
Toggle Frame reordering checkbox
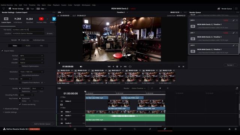click(x=20, y=104)
